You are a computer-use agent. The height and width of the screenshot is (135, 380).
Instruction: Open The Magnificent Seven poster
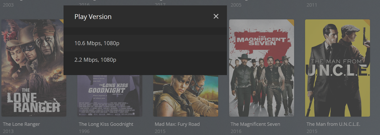pyautogui.click(x=262, y=68)
